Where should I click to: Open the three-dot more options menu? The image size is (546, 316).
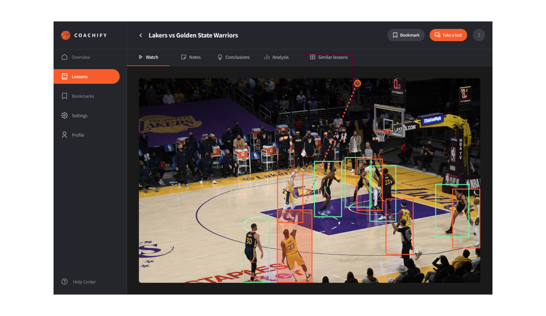coord(479,35)
